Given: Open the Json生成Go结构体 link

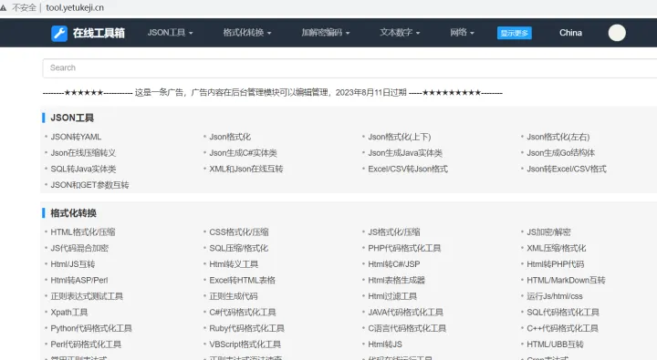Looking at the screenshot, I should (560, 153).
